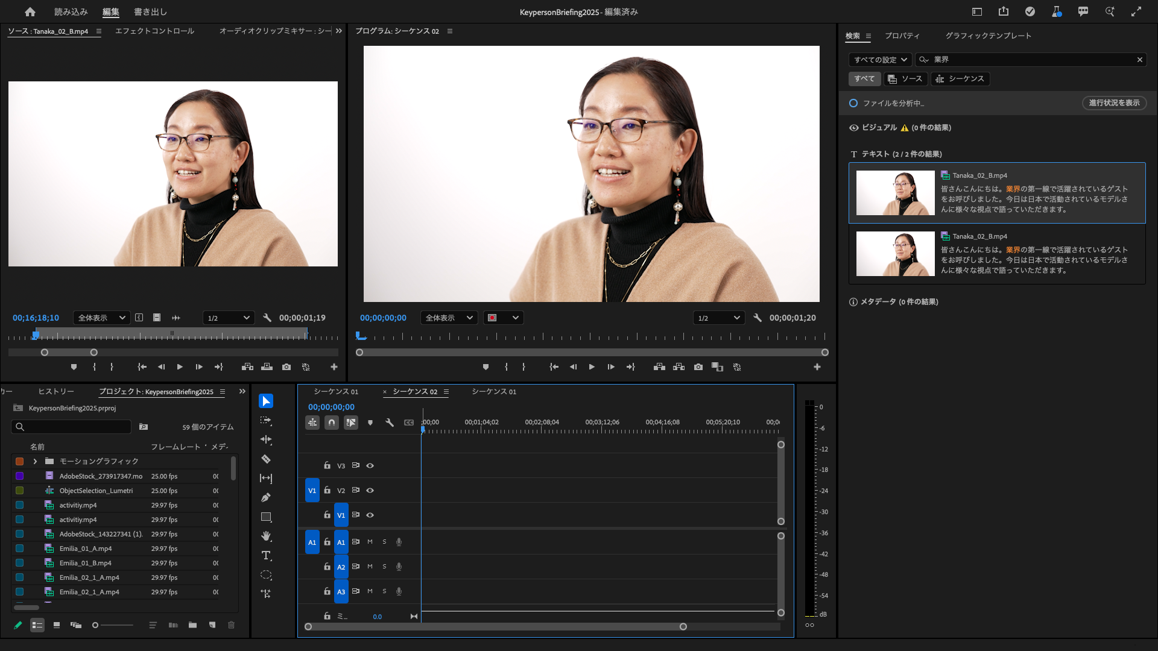1158x651 pixels.
Task: Click the home icon
Action: [30, 12]
